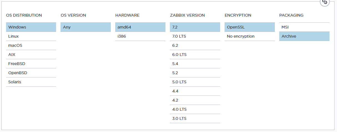Select Zabbix version 6.2
The width and height of the screenshot is (337, 132).
[195, 45]
